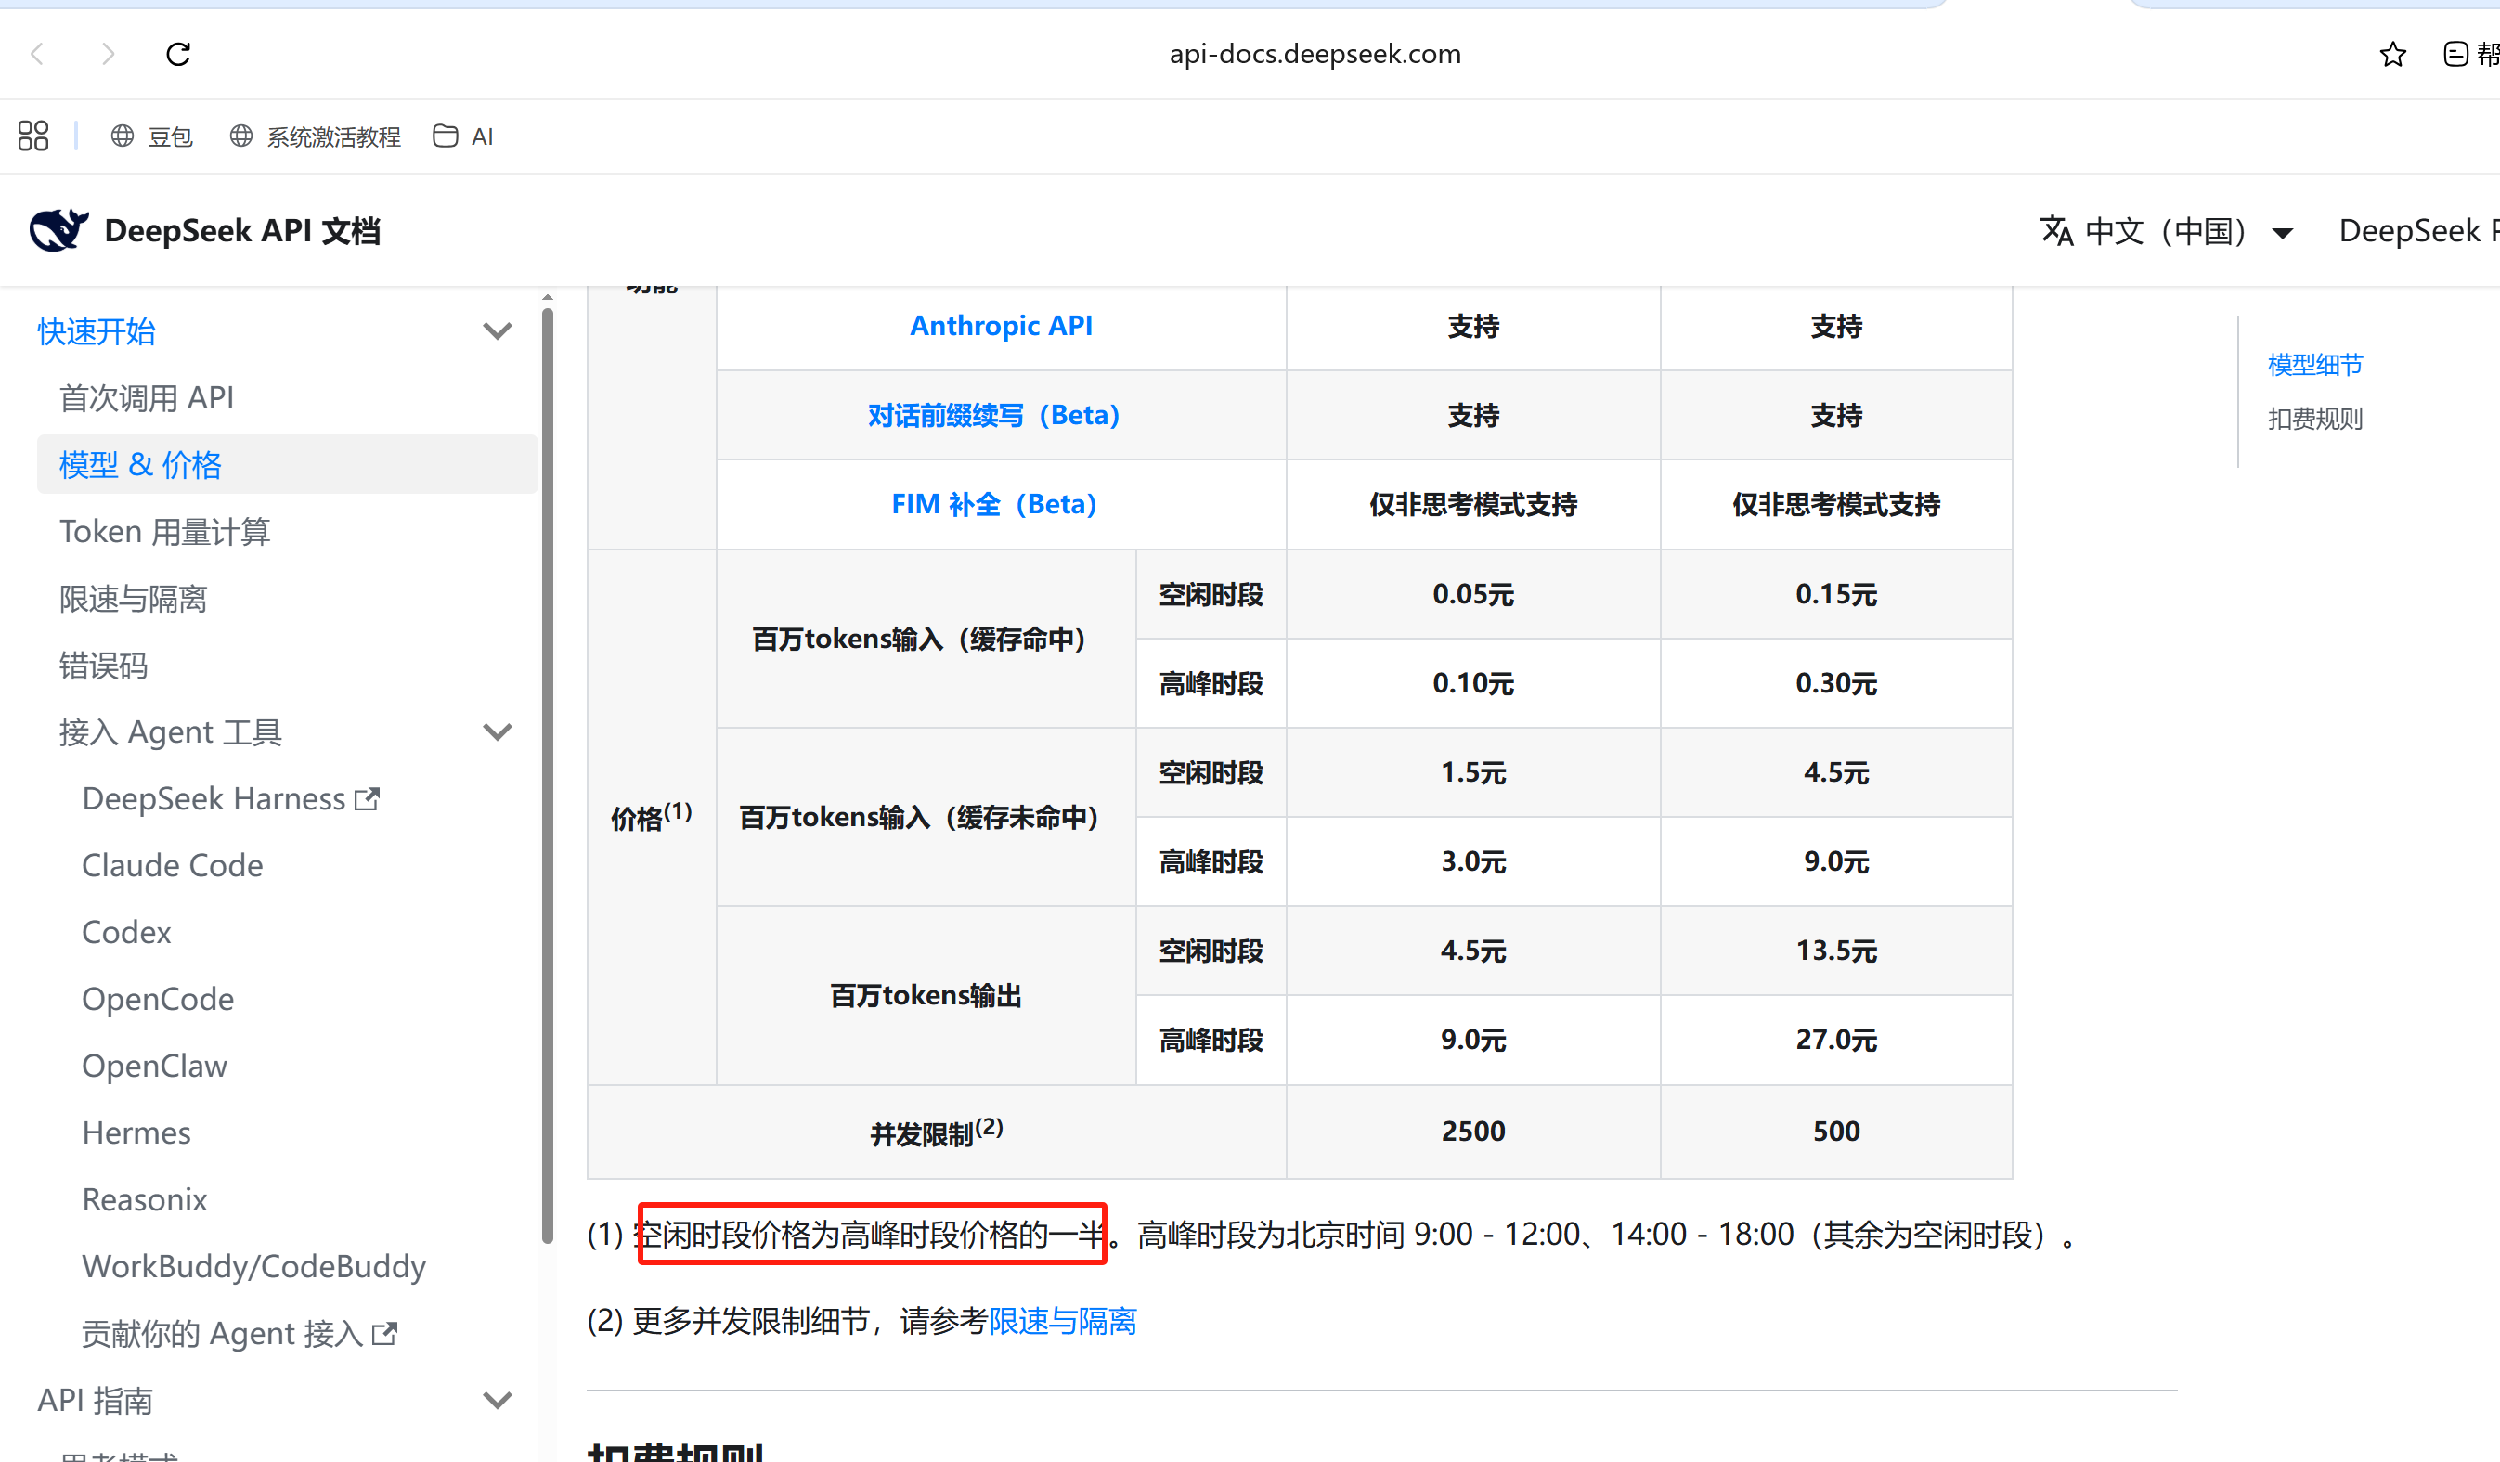This screenshot has height=1462, width=2500.
Task: Click the 百万tokens输出 row label
Action: 926,995
